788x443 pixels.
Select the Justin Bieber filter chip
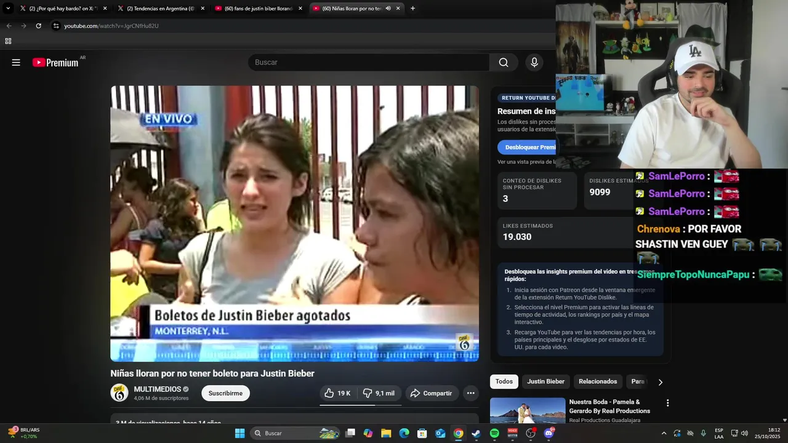pyautogui.click(x=545, y=381)
